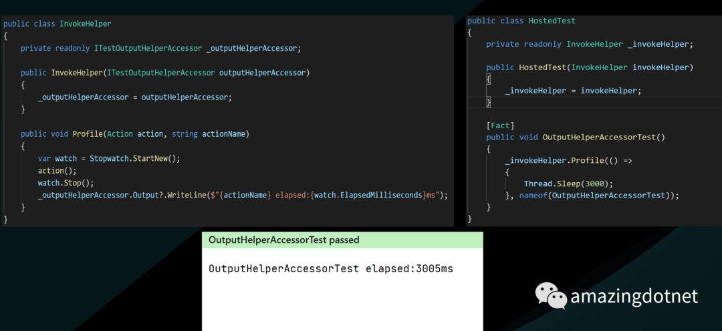The width and height of the screenshot is (722, 331).
Task: Click the 'OutputHelperAccessorTest passed' green header
Action: (x=342, y=240)
